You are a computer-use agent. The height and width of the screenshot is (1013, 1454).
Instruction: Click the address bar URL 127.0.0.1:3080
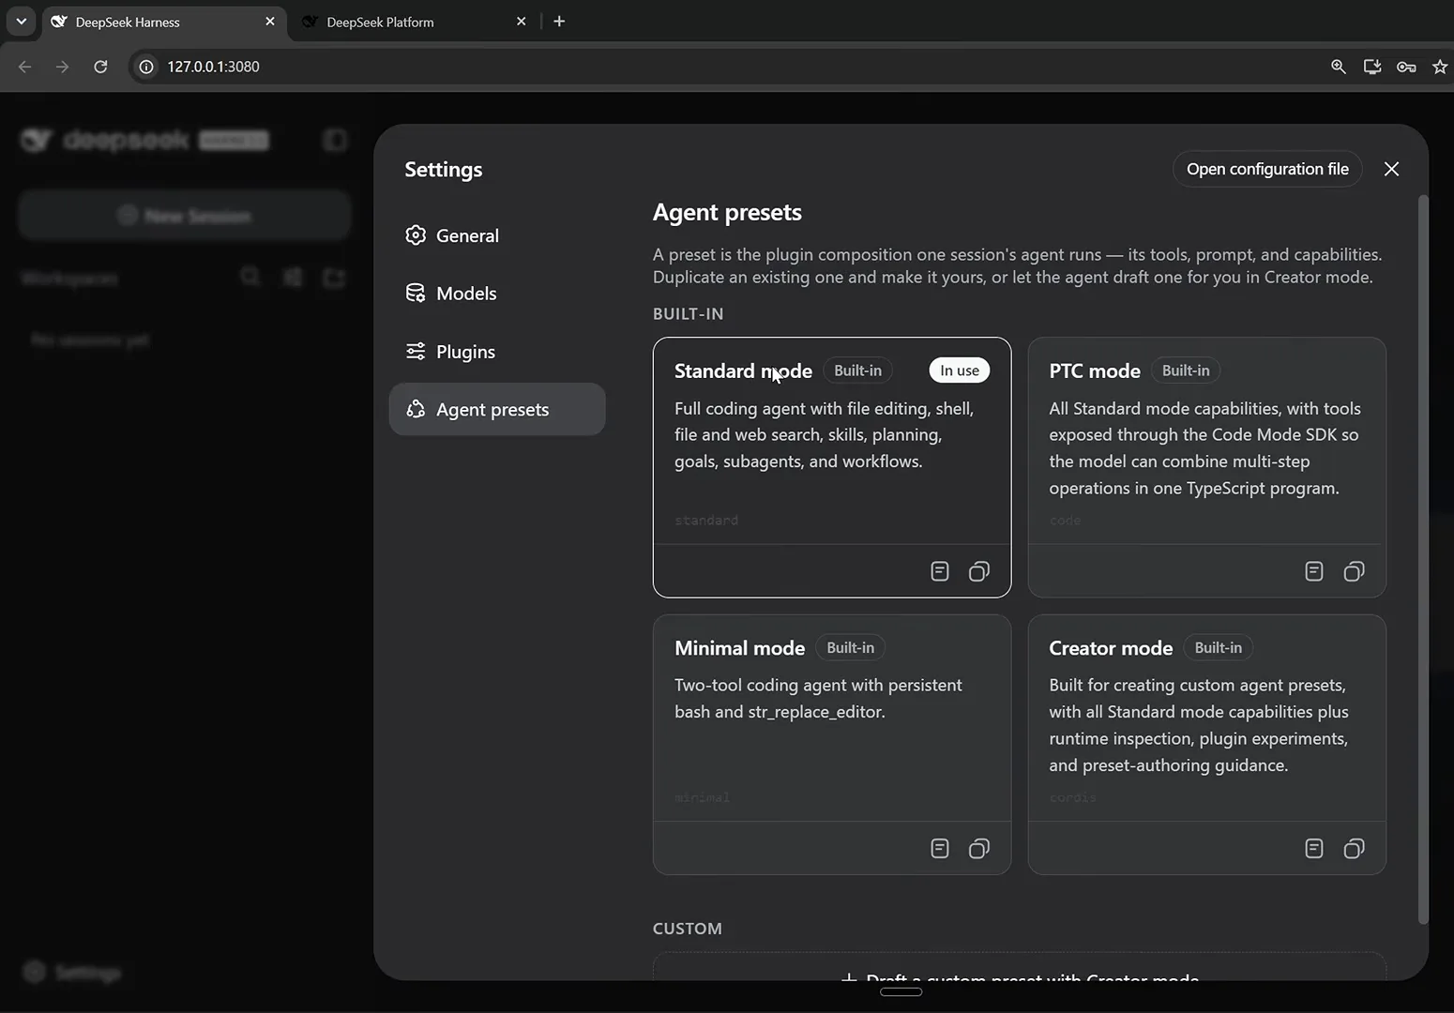pos(213,67)
